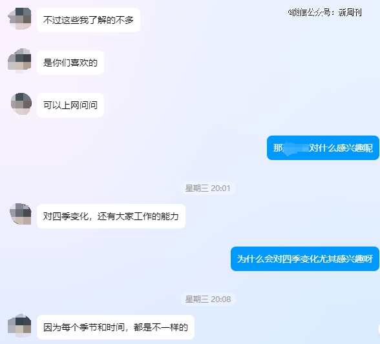This screenshot has width=380, height=344.
Task: Click avatar next to '是你们喜欢的' message
Action: pos(19,61)
